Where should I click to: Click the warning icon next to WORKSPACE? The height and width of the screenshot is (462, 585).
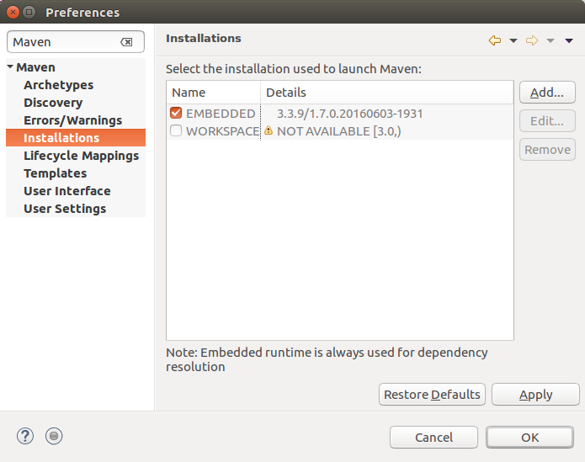click(x=269, y=131)
